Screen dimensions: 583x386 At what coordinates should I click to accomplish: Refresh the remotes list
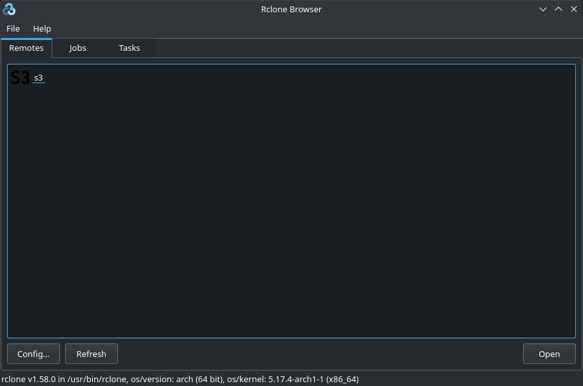pyautogui.click(x=92, y=354)
